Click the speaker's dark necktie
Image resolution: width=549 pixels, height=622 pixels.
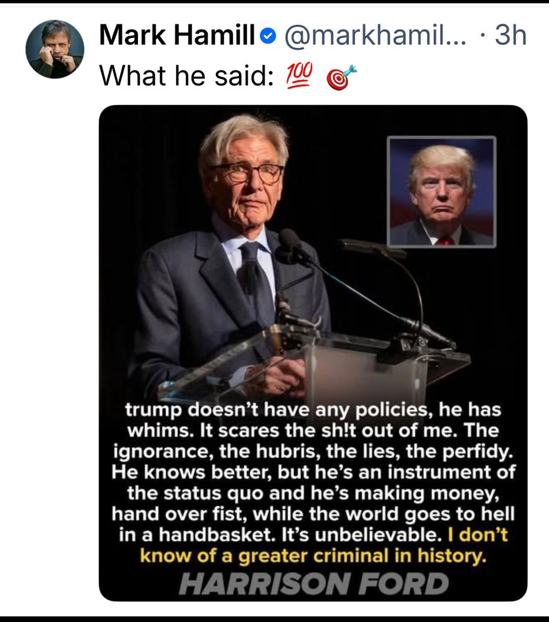pos(258,280)
